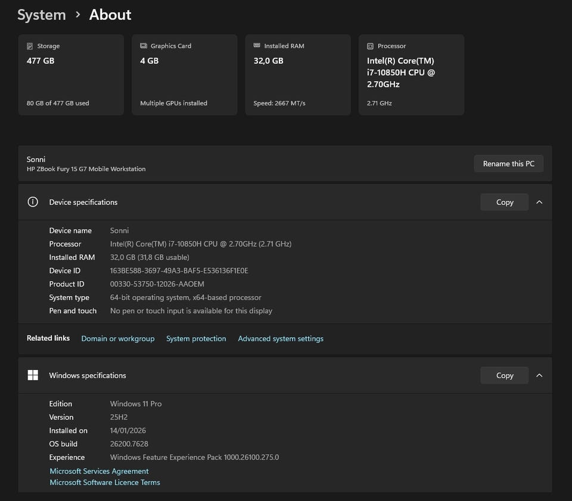Image resolution: width=572 pixels, height=501 pixels.
Task: Open Microsoft Software Licence Terms link
Action: 105,483
